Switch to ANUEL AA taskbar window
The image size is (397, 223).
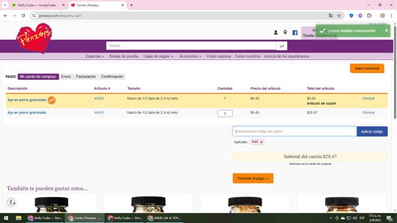click(164, 218)
